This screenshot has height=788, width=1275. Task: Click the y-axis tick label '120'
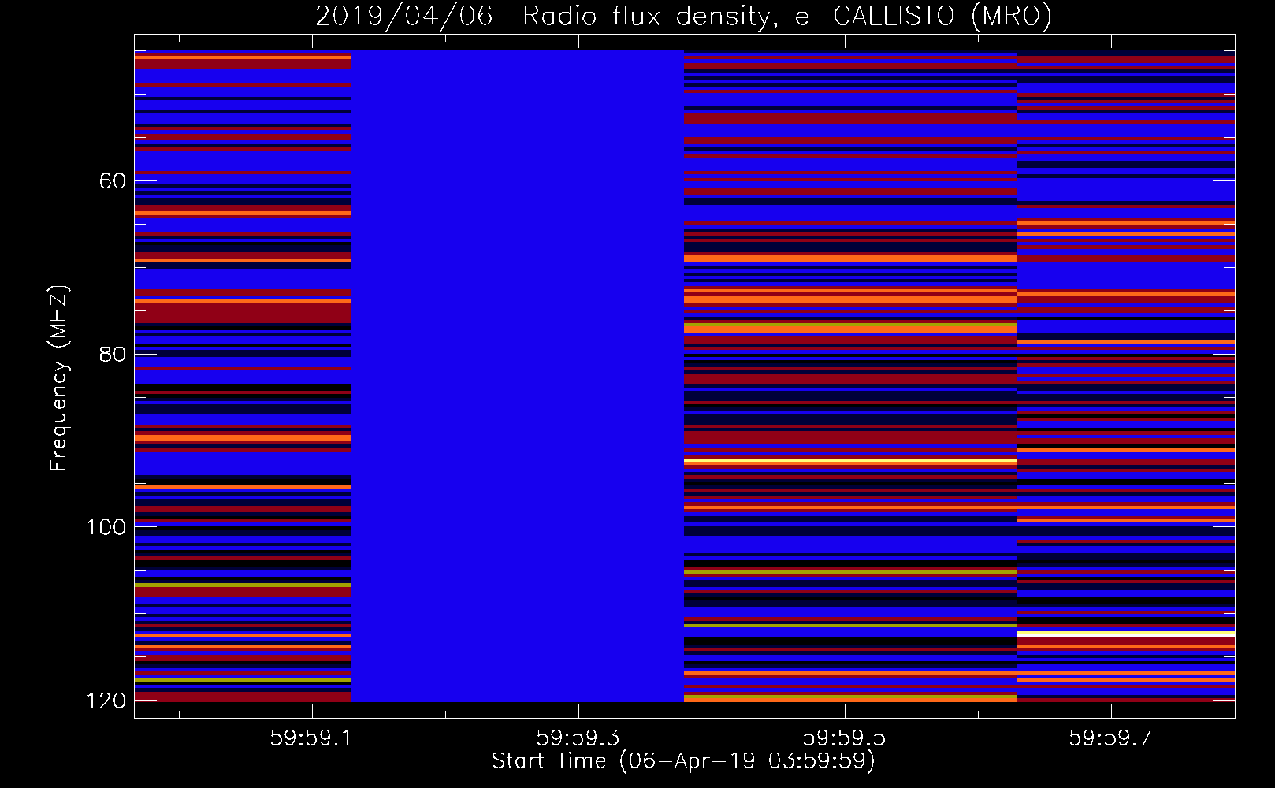pyautogui.click(x=106, y=701)
